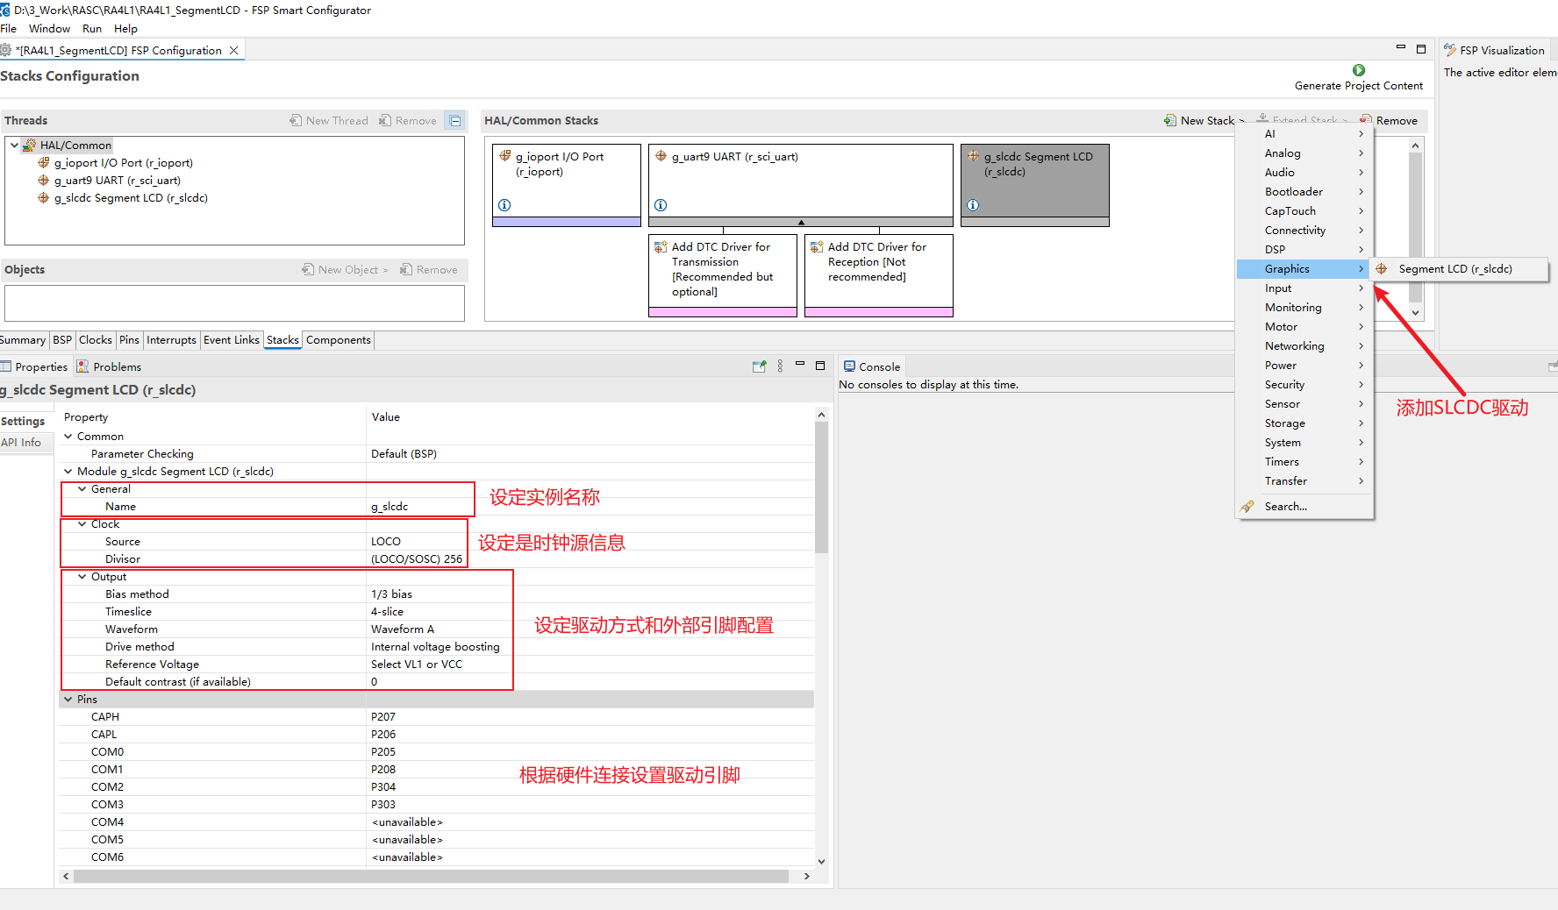Image resolution: width=1558 pixels, height=910 pixels.
Task: Click the API Info side tab
Action: 22,443
